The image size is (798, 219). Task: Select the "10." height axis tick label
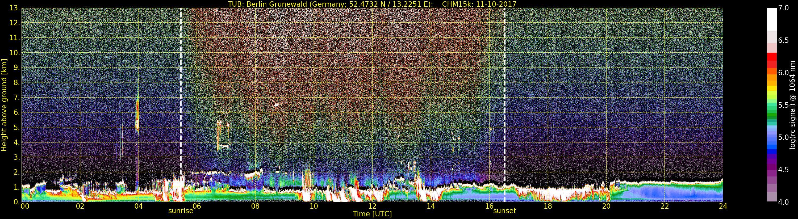click(x=15, y=53)
